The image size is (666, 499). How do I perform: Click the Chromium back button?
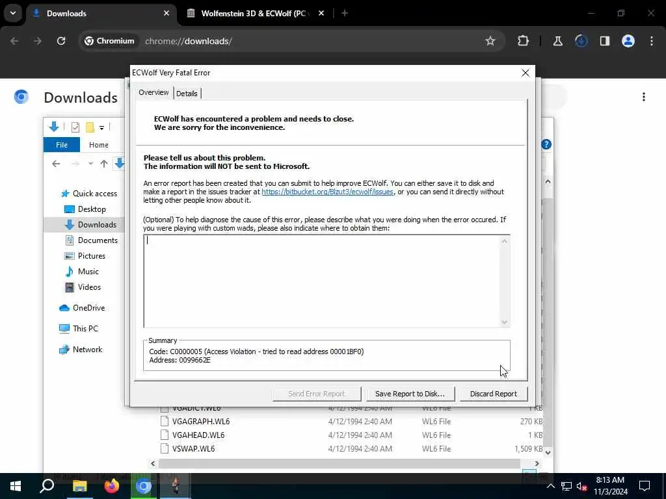click(14, 41)
